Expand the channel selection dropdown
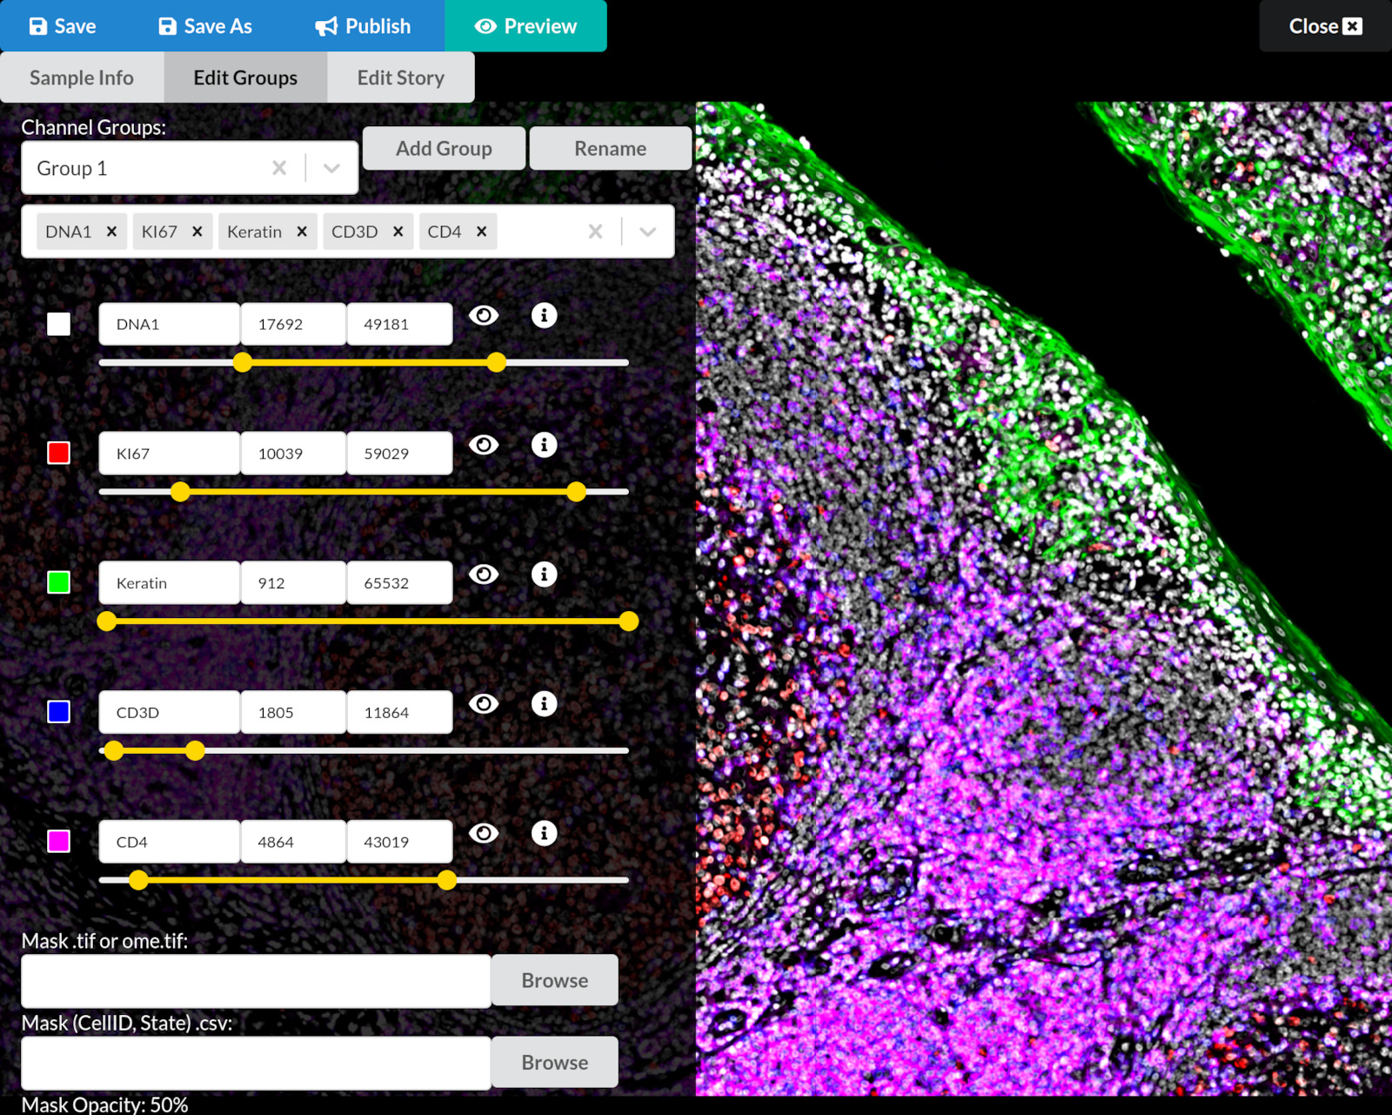This screenshot has height=1115, width=1392. [647, 232]
